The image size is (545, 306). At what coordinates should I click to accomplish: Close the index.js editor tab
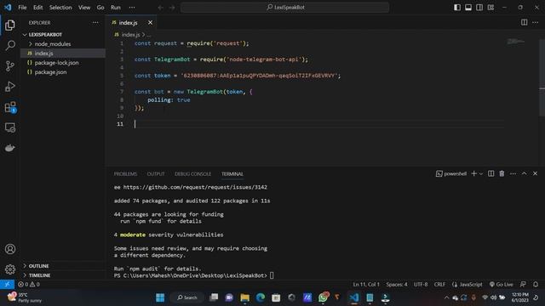click(x=150, y=23)
